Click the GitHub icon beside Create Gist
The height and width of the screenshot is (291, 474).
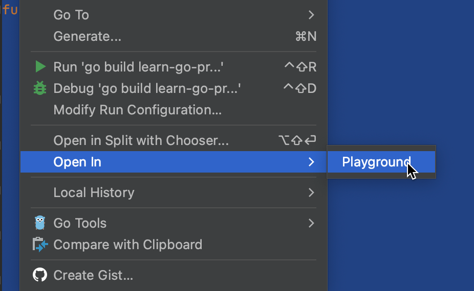[40, 276]
